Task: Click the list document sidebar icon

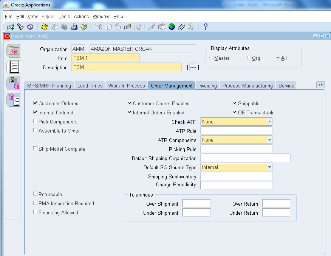Action: coord(14,67)
